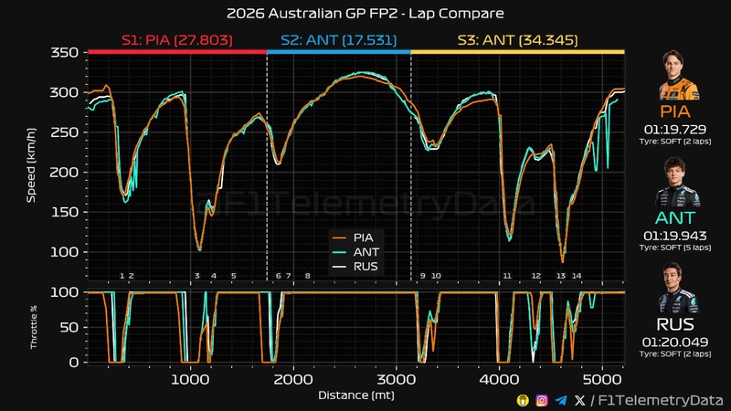Click the 3000 distance axis tick
Screen dimensions: 731x411
pyautogui.click(x=396, y=379)
